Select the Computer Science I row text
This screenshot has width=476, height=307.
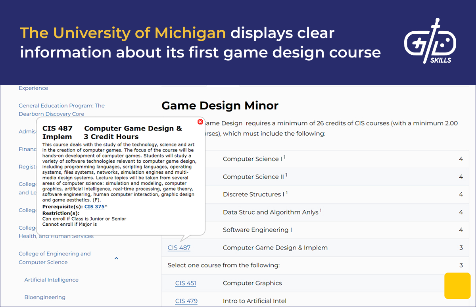coord(254,159)
